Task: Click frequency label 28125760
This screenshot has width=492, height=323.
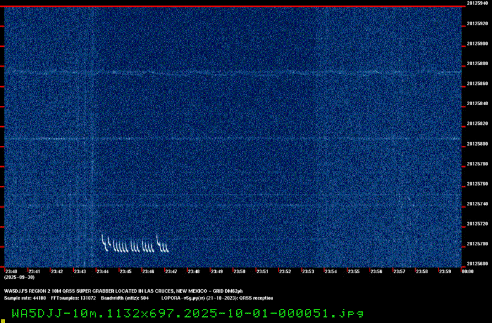Action: point(477,184)
